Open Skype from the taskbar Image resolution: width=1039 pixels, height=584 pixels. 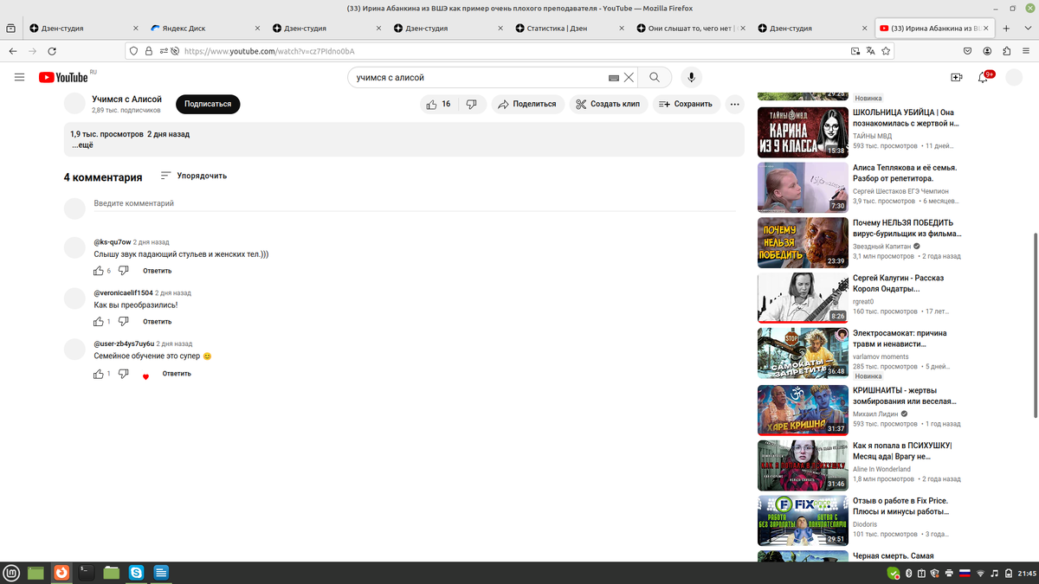[x=136, y=573]
